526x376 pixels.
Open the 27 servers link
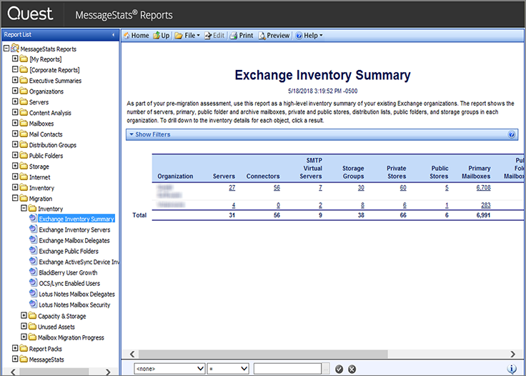232,188
